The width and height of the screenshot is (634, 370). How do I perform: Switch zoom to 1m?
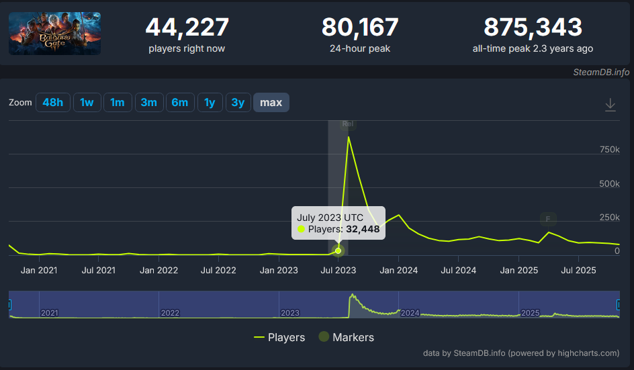tap(118, 102)
